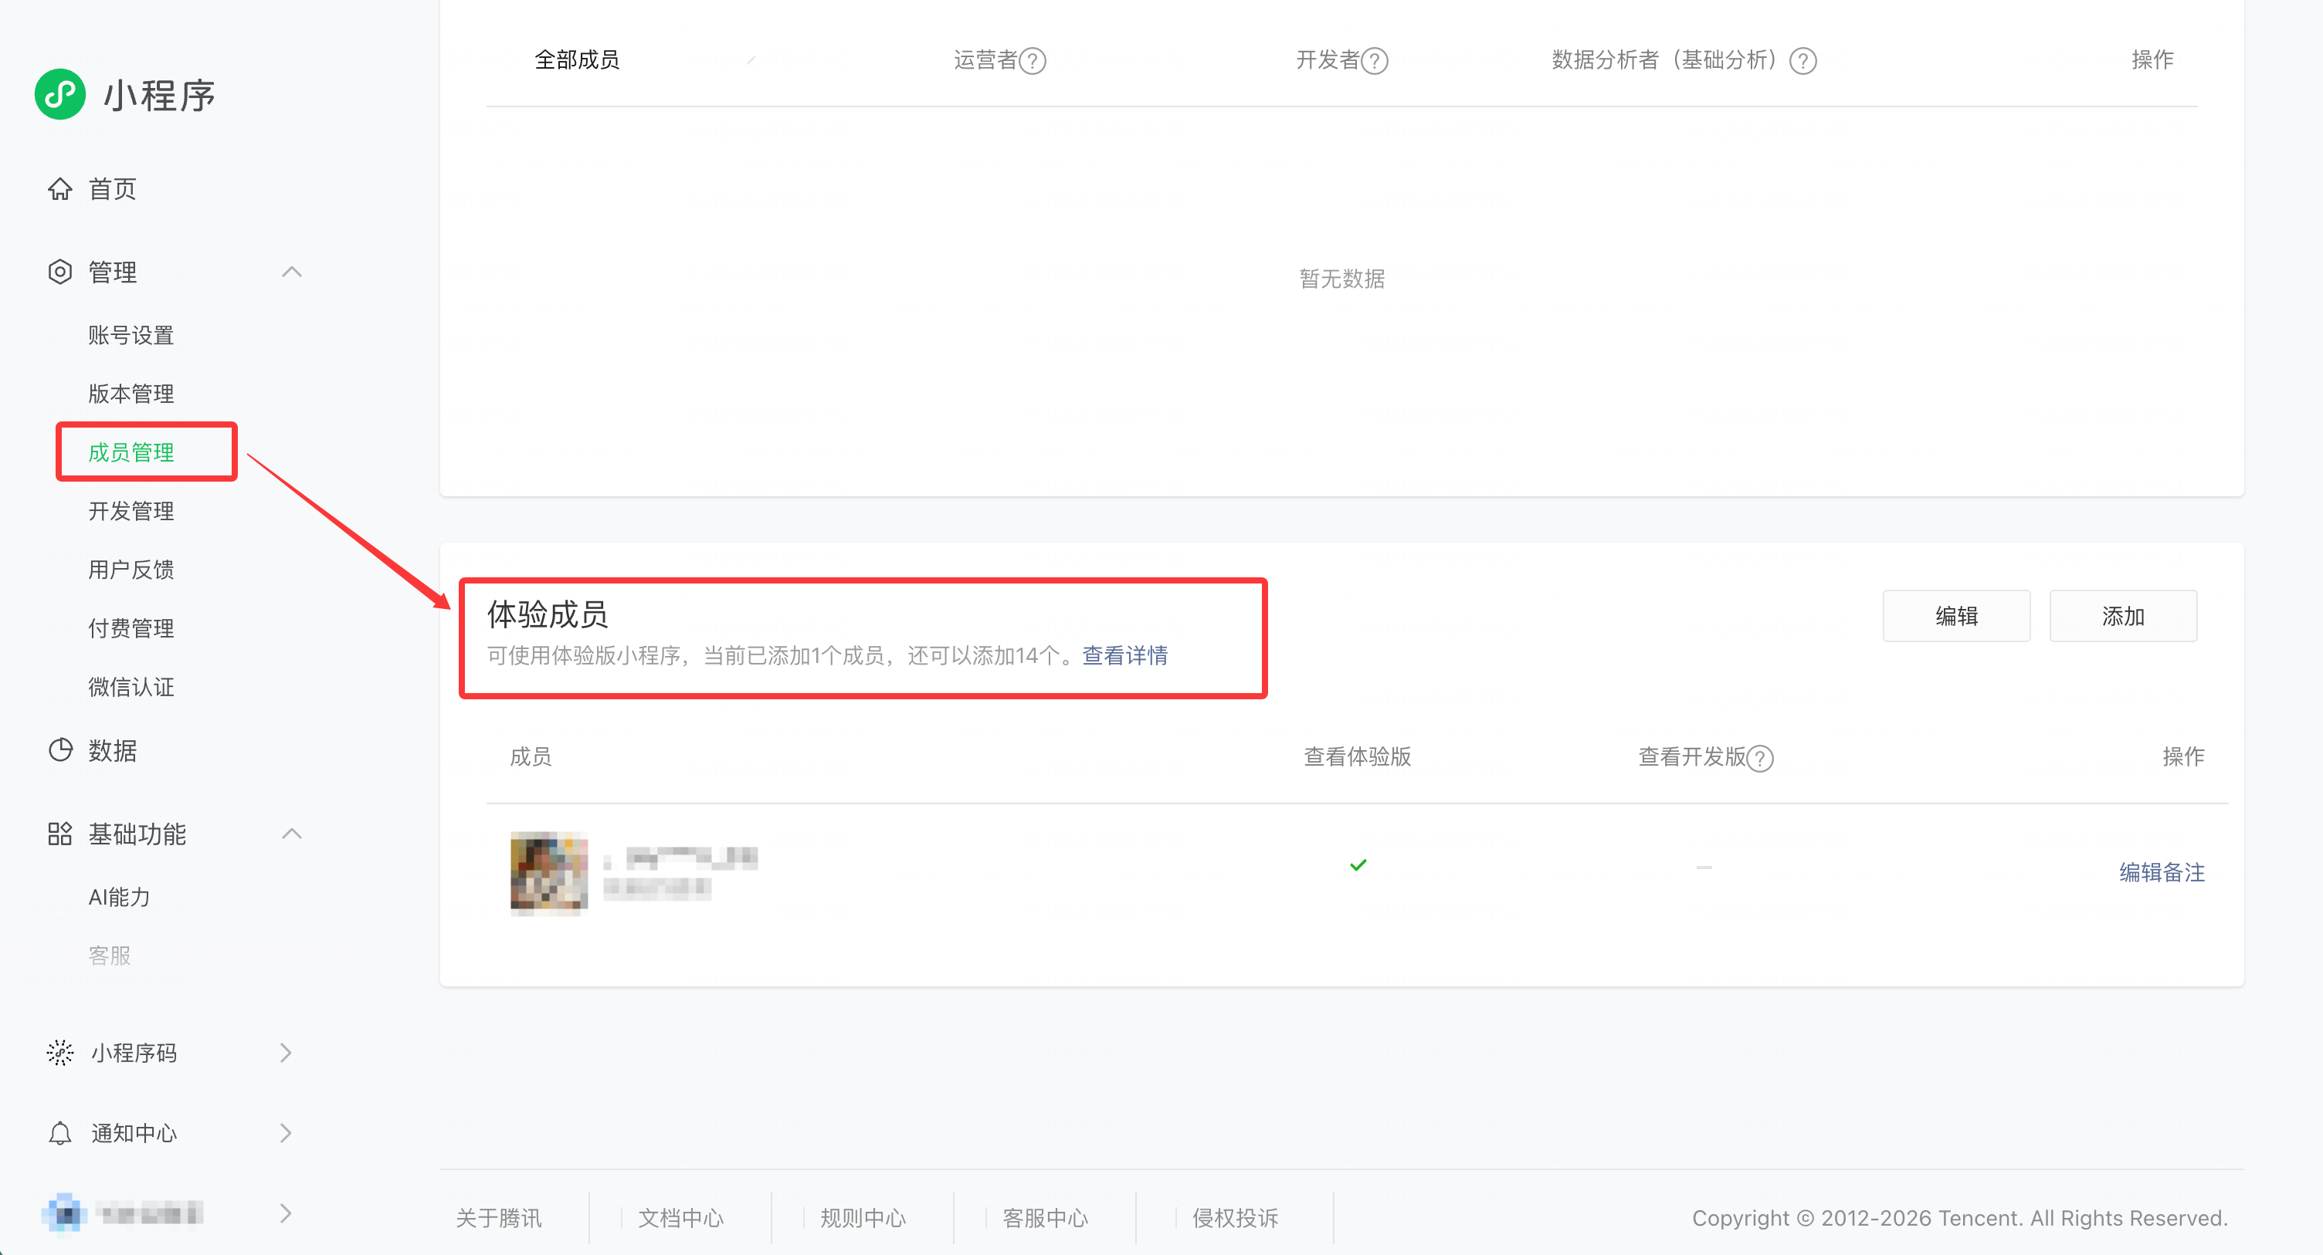Screen dimensions: 2323x1255
Task: Click the help icon next to 开发者
Action: click(x=1375, y=60)
